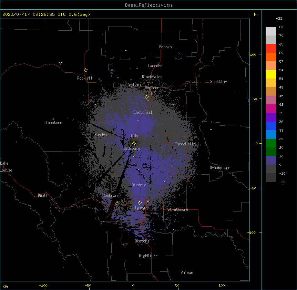Click the Sundre town label
Viewport: 297px width, 290px height.
pyautogui.click(x=101, y=135)
